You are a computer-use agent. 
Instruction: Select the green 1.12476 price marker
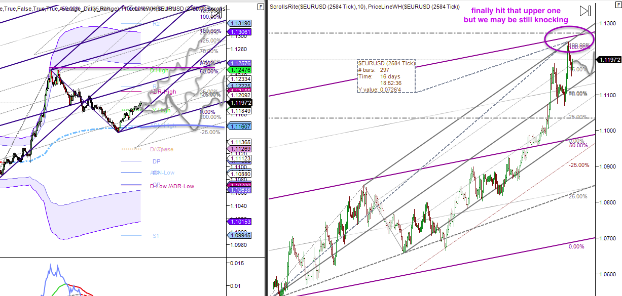point(240,69)
